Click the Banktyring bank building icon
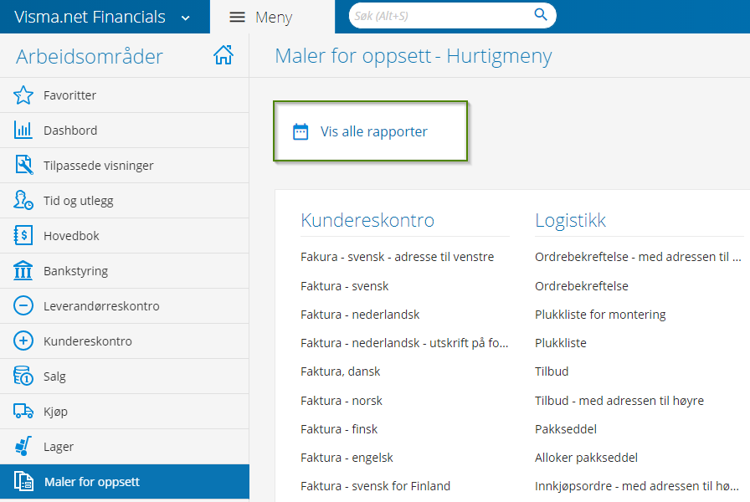Screen dimensions: 750x502 [23, 270]
